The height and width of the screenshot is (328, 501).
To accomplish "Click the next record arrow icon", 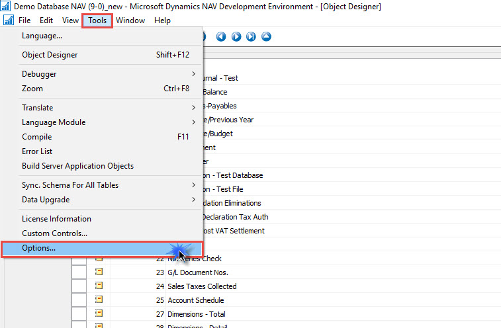I will click(236, 37).
